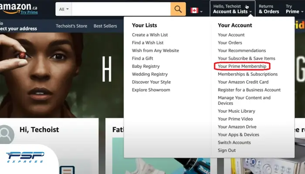Open Your Subscribe & Save Items
Screen dimensions: 305x174
[x=247, y=58]
